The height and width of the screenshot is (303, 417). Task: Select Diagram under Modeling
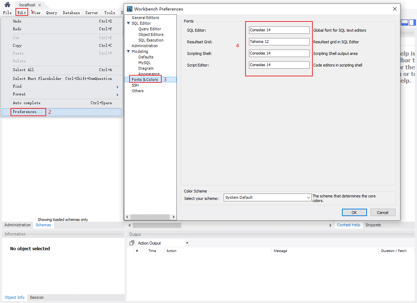click(x=146, y=68)
